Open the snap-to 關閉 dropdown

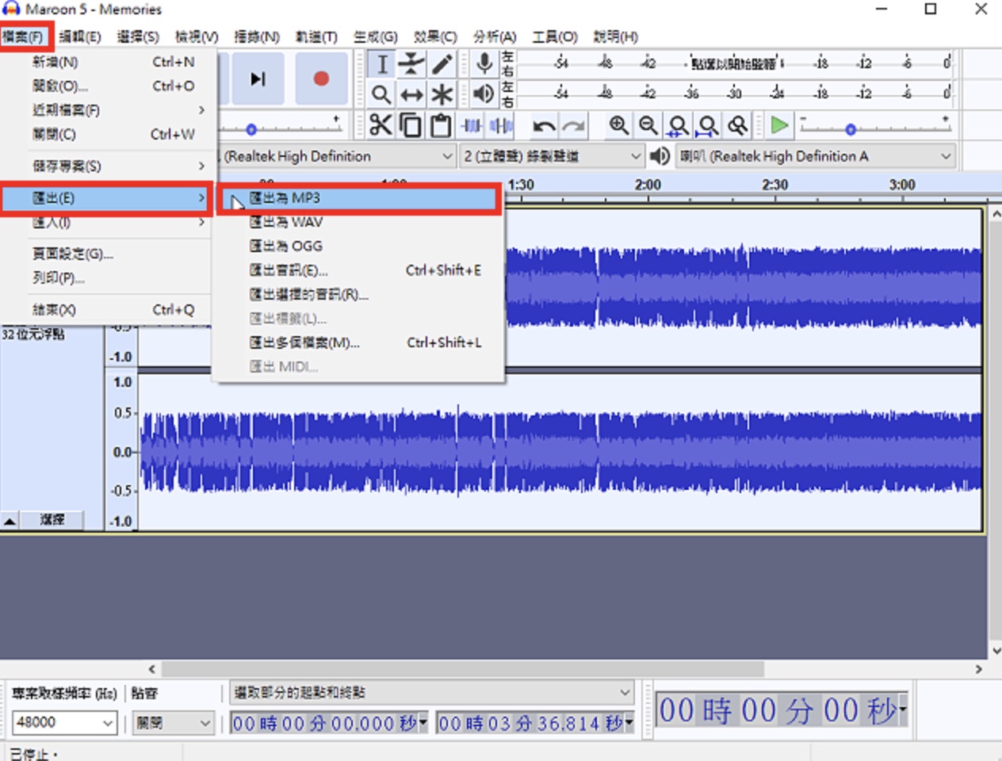pyautogui.click(x=172, y=722)
